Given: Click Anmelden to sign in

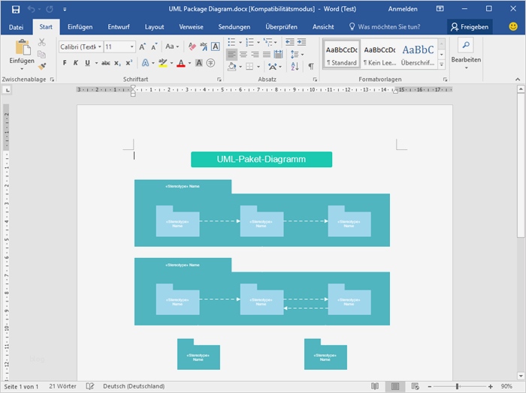Looking at the screenshot, I should [x=403, y=9].
